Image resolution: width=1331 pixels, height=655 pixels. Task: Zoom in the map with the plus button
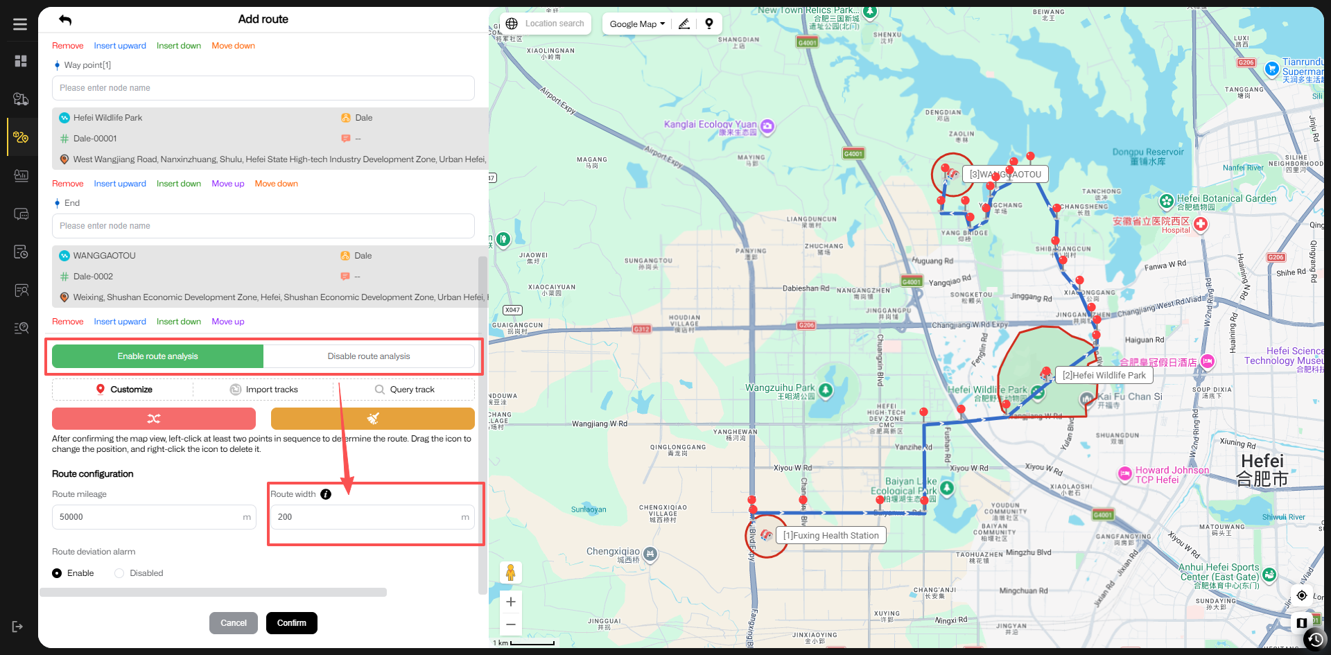[511, 602]
